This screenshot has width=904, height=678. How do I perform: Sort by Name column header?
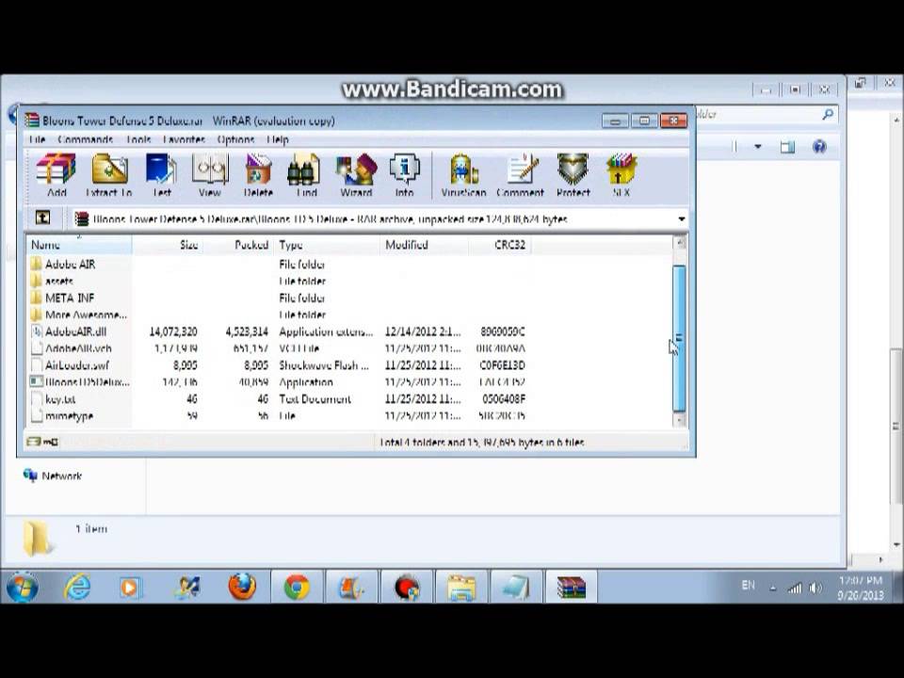click(79, 245)
